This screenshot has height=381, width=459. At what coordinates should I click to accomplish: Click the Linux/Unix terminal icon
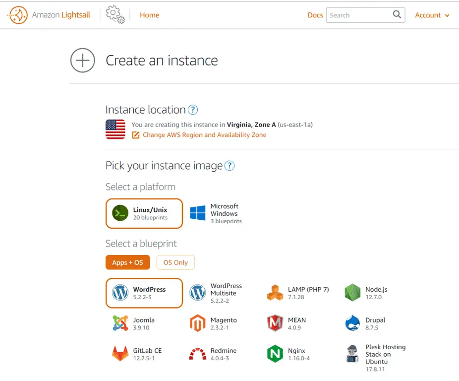click(120, 213)
